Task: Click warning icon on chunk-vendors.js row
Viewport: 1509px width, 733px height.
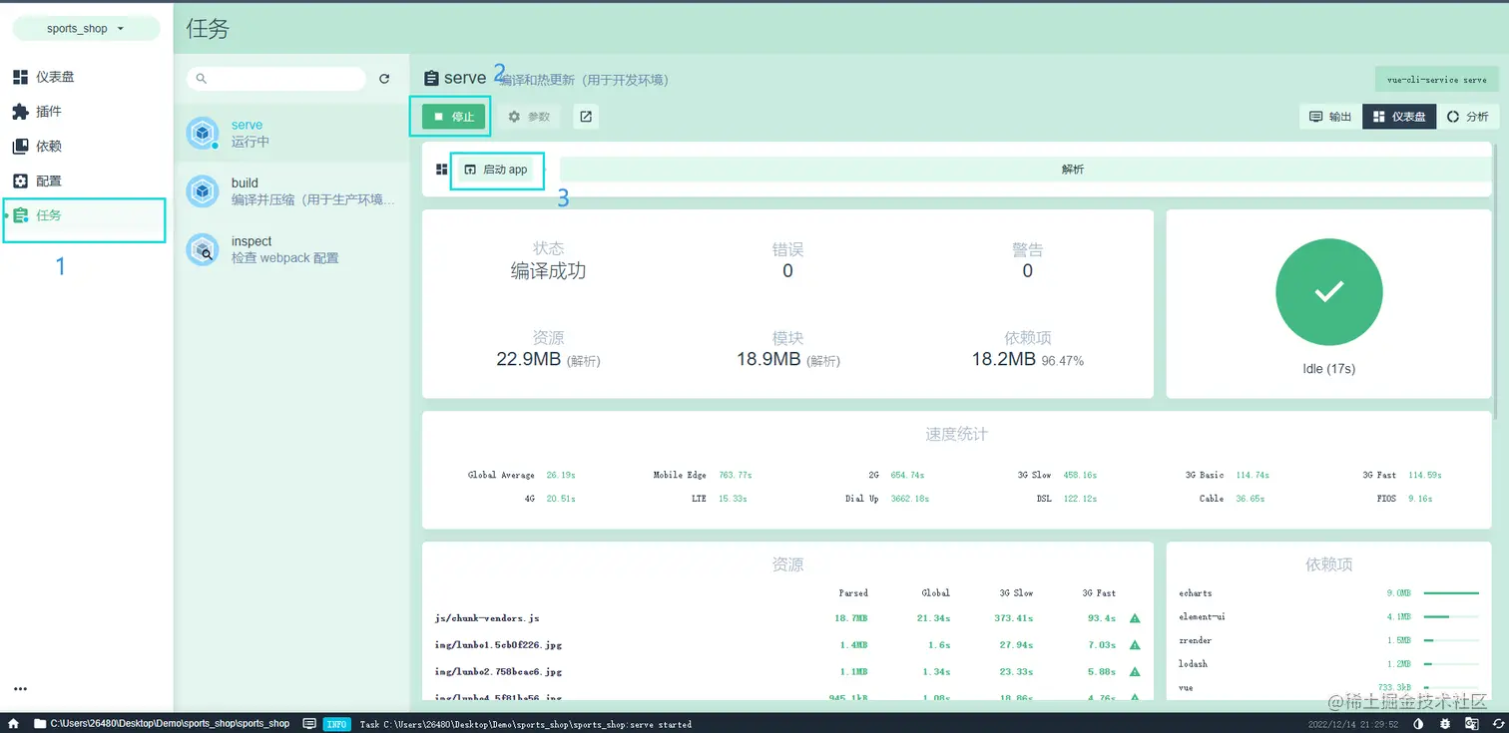Action: tap(1135, 618)
